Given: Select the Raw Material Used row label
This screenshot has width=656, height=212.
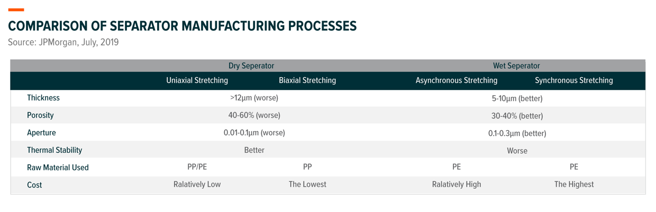Looking at the screenshot, I should click(x=58, y=168).
